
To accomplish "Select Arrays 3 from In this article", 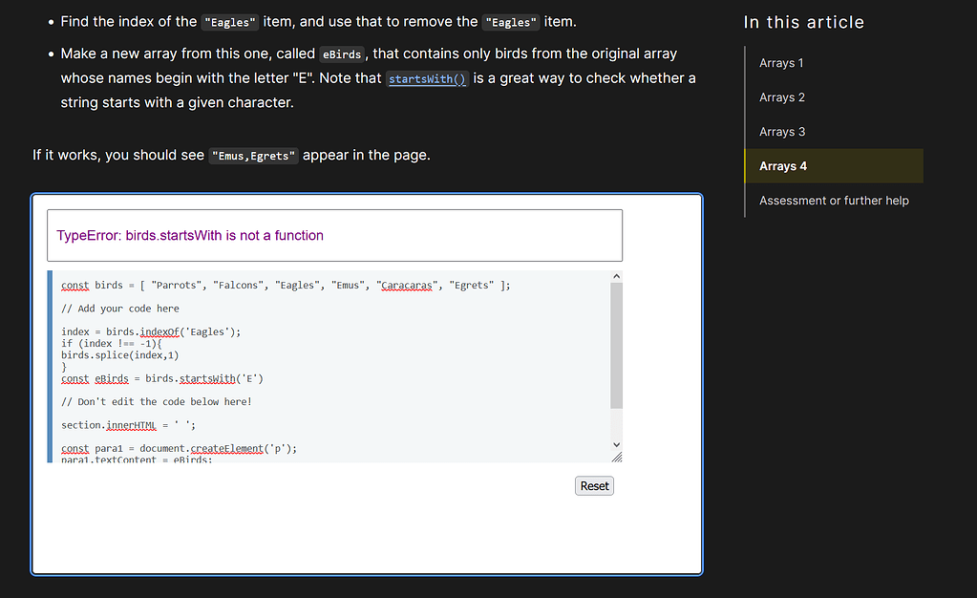I will coord(780,131).
